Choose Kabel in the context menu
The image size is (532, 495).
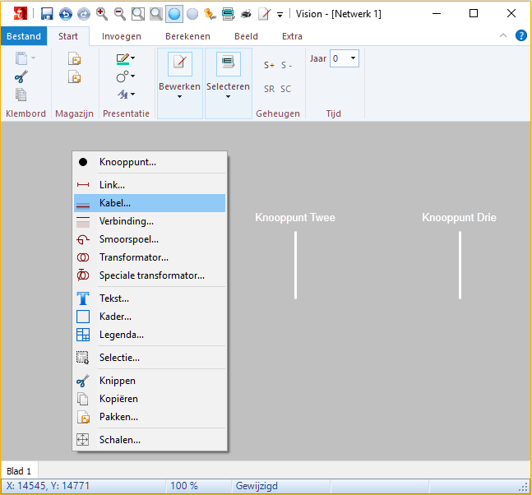pyautogui.click(x=115, y=203)
